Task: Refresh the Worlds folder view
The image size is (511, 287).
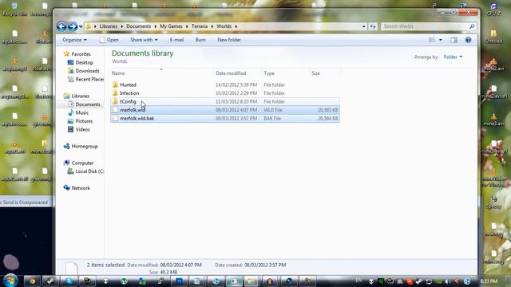Action: click(x=373, y=26)
